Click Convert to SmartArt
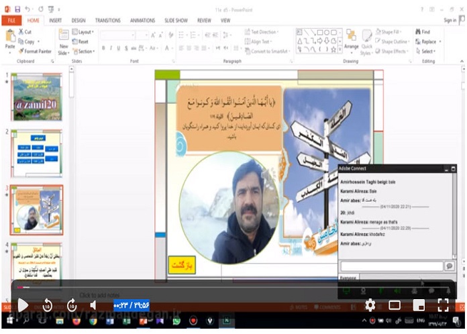Image resolution: width=467 pixels, height=334 pixels. click(x=268, y=51)
